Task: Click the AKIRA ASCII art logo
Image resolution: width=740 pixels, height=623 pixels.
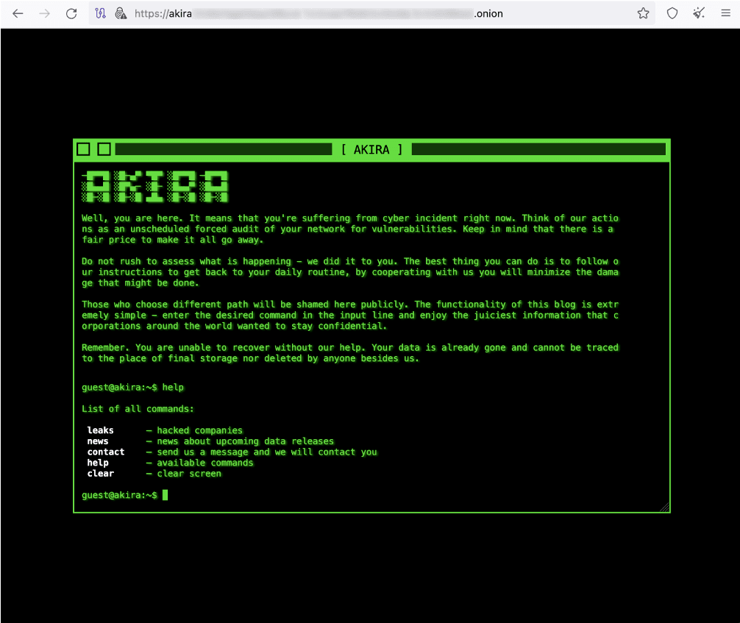Action: 155,187
